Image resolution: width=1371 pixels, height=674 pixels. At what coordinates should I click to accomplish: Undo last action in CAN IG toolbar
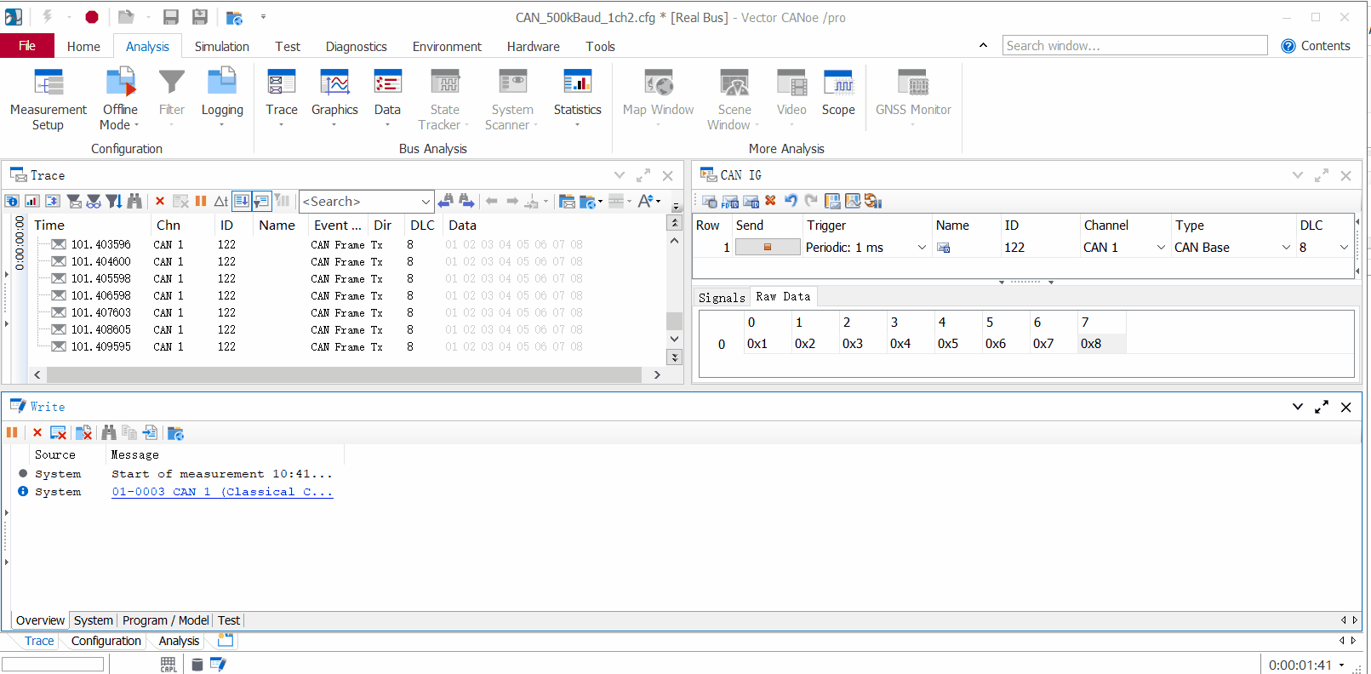click(x=791, y=201)
